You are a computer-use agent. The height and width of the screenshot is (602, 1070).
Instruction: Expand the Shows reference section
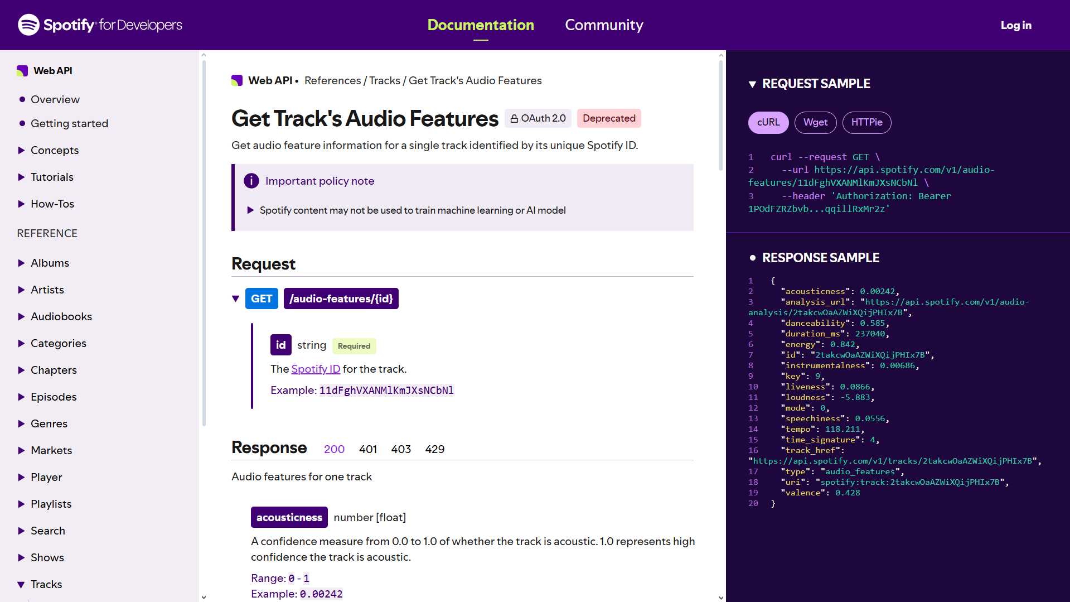pyautogui.click(x=21, y=557)
